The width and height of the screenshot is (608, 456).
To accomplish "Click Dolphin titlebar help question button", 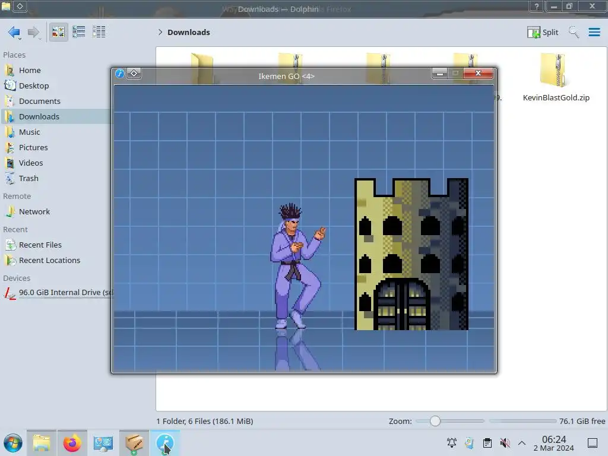I will tap(537, 6).
